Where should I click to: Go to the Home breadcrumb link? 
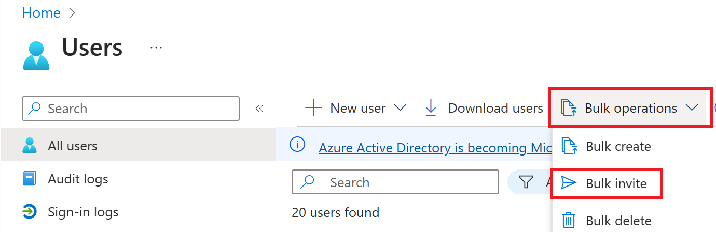pos(41,13)
